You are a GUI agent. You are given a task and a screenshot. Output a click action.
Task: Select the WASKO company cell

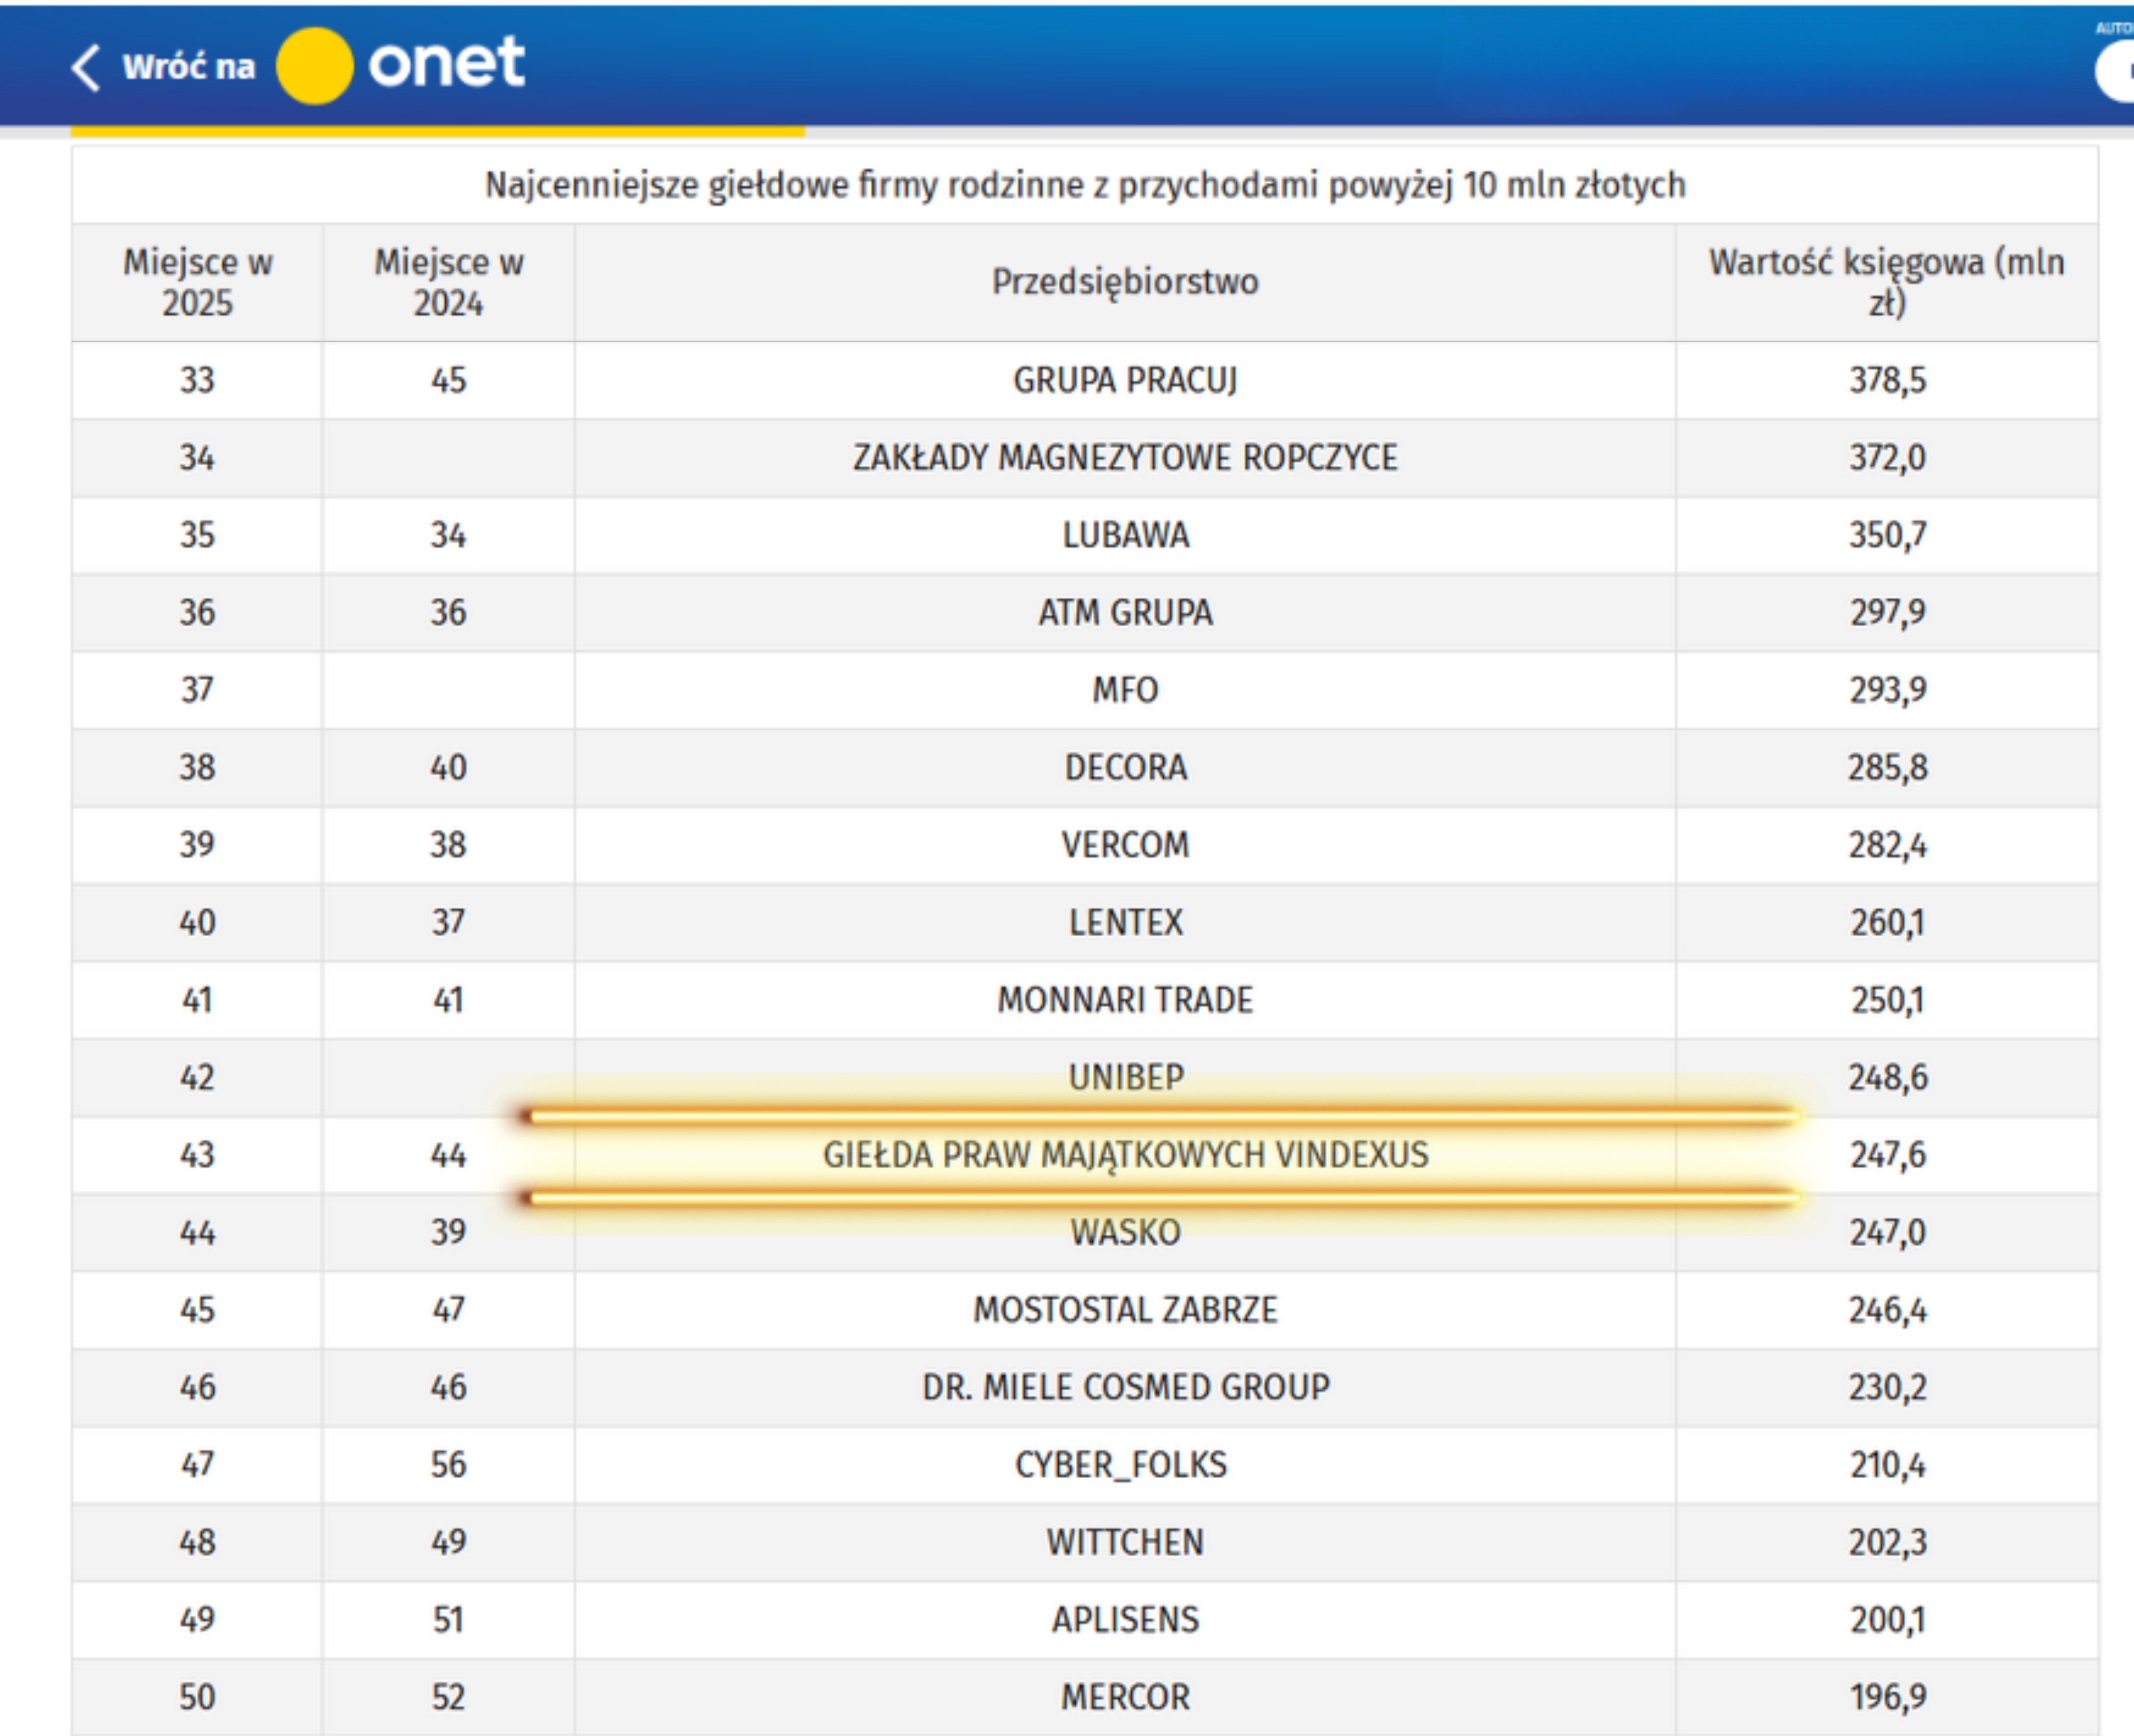click(1125, 1232)
